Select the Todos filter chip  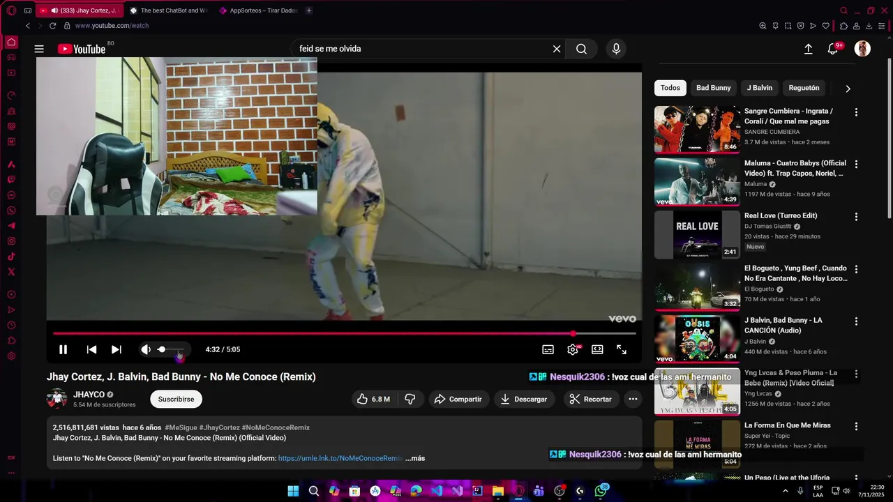pyautogui.click(x=670, y=88)
